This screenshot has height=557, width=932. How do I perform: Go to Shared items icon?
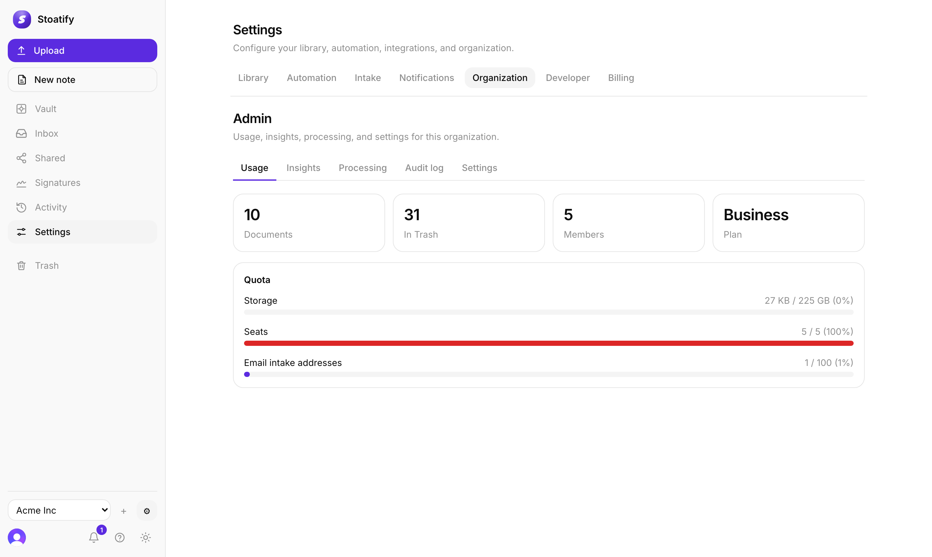point(21,158)
